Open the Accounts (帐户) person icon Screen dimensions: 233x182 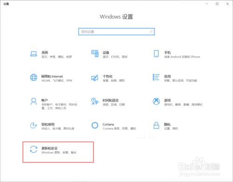point(34,101)
